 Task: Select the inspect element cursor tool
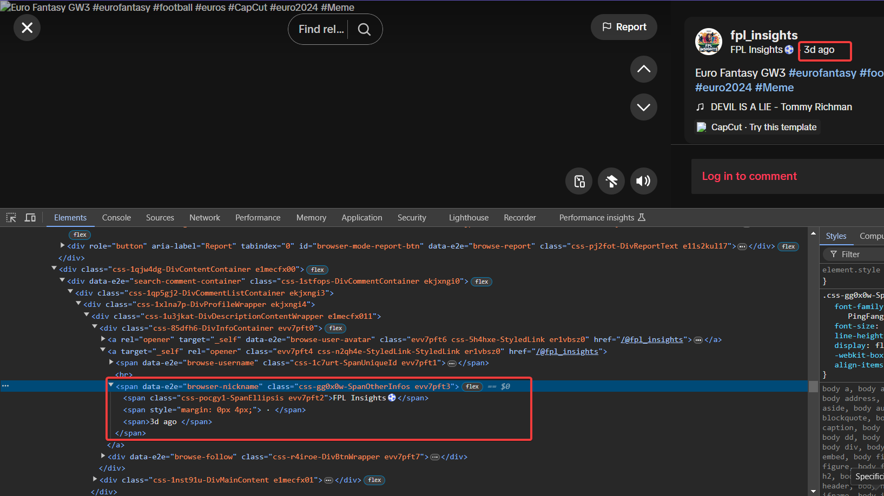[11, 217]
